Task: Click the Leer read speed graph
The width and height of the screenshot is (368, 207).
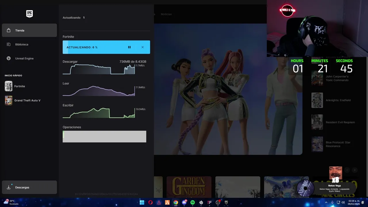Action: tap(99, 91)
